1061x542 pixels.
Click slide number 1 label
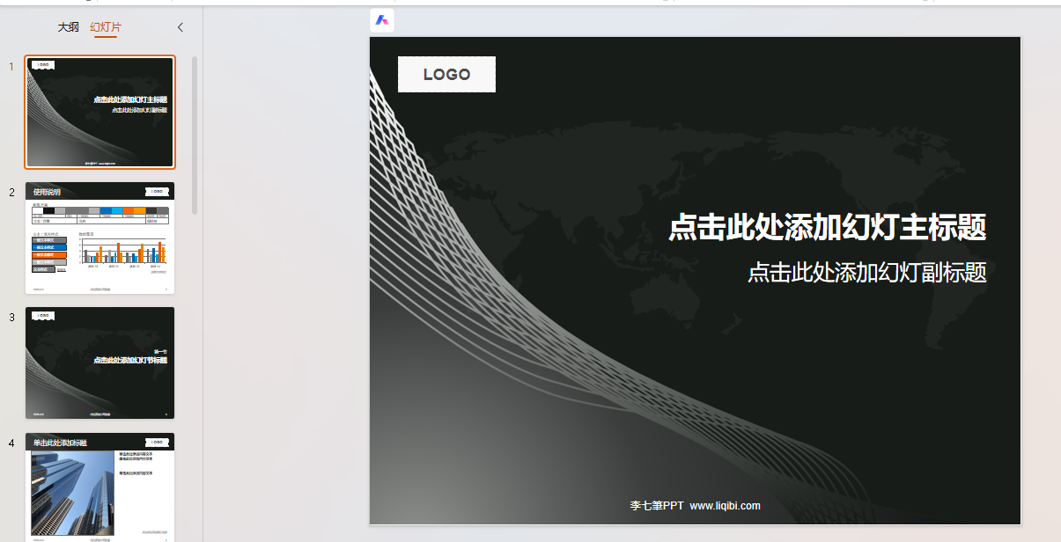point(12,66)
